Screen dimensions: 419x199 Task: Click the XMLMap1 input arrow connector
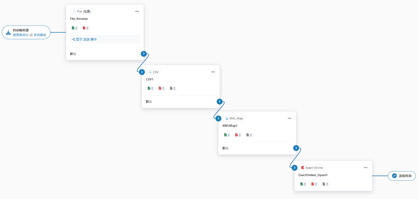click(x=218, y=118)
